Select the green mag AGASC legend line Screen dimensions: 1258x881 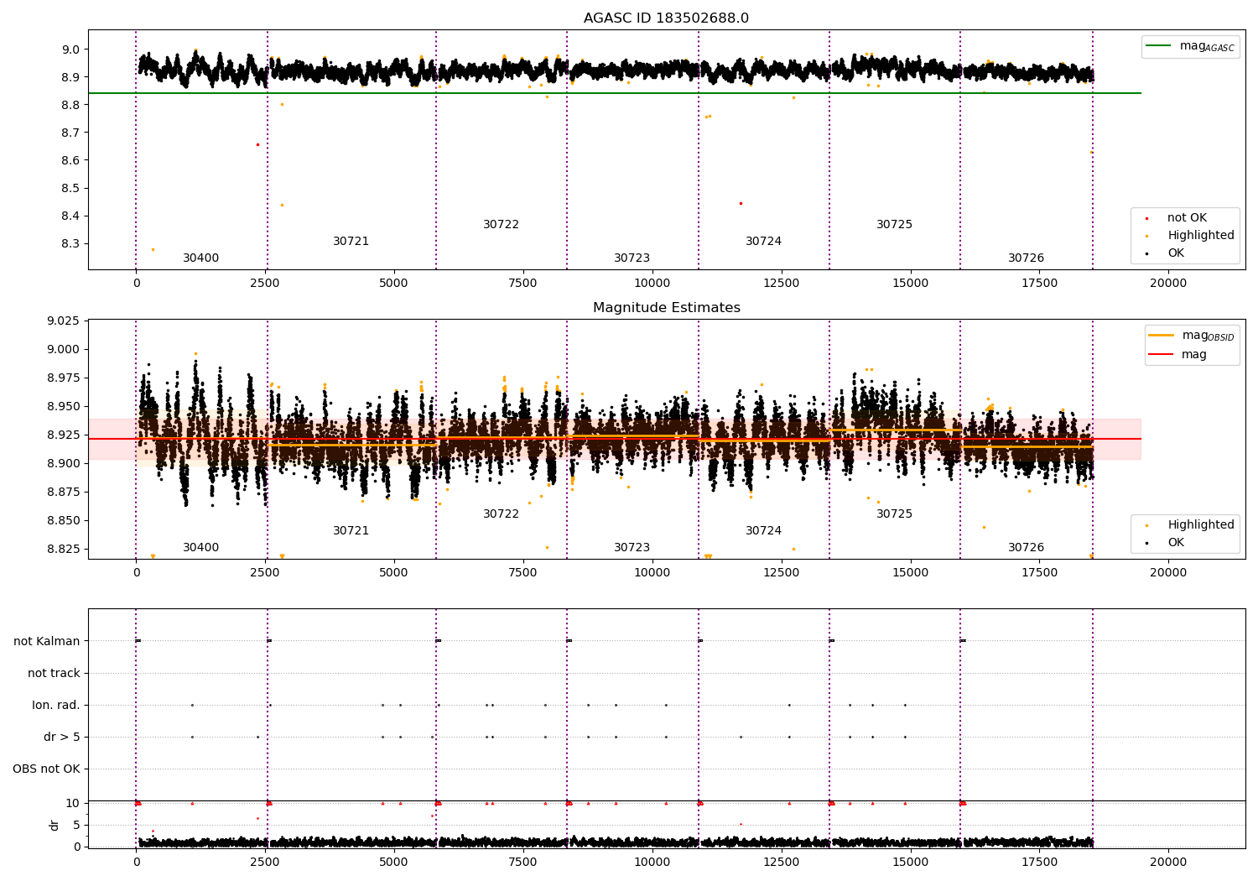1159,46
